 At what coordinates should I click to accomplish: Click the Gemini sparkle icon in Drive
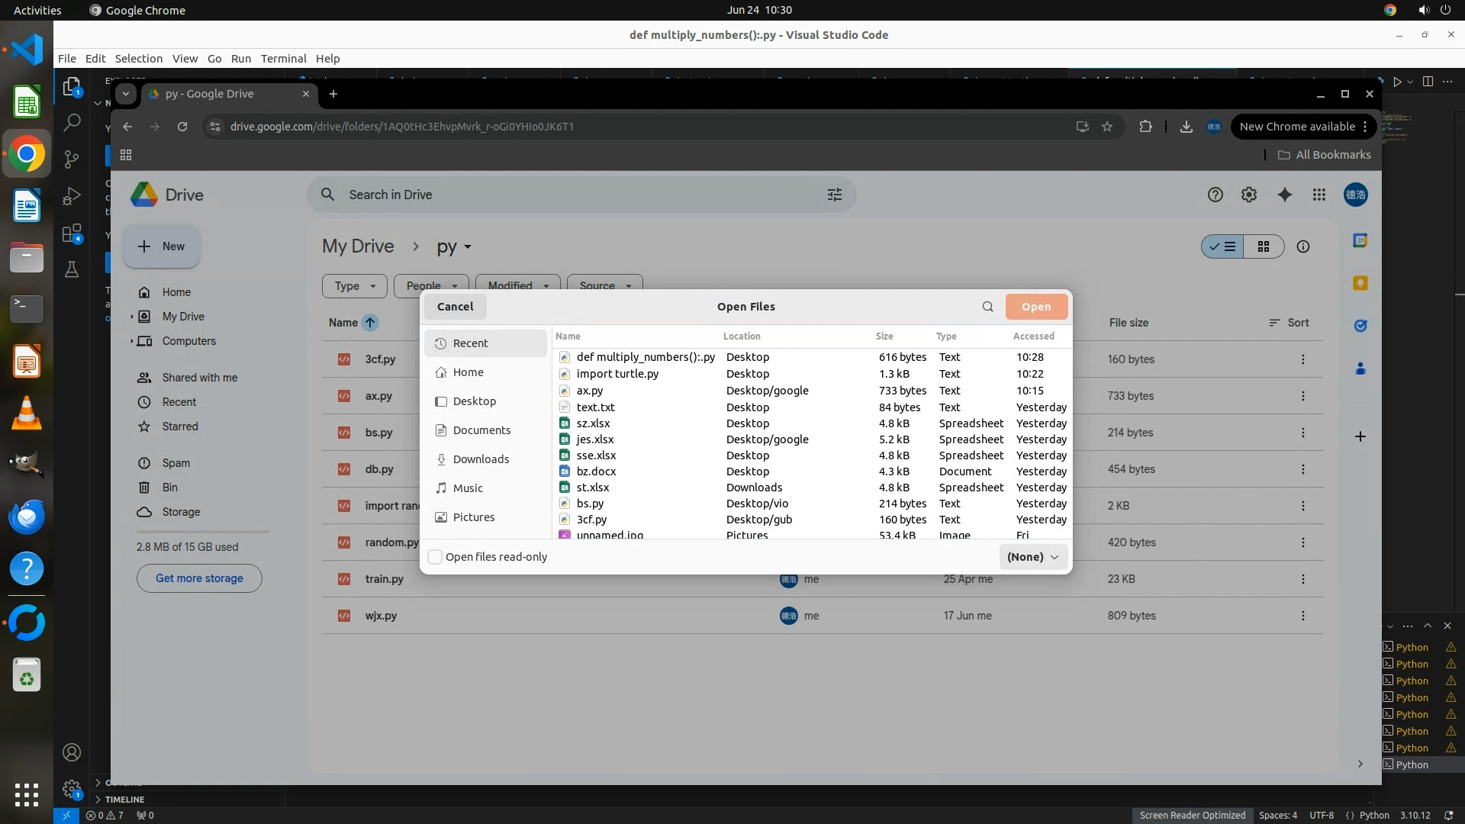1285,195
